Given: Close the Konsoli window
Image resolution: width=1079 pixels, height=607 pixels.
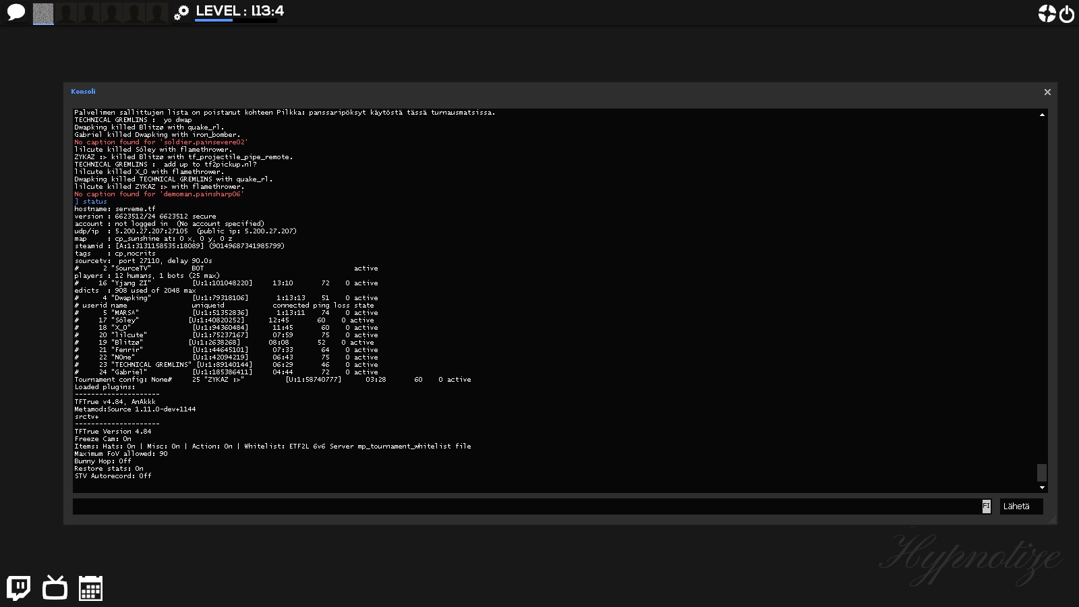Looking at the screenshot, I should (x=1047, y=92).
